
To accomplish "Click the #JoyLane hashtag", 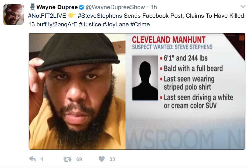I will click(x=115, y=24).
